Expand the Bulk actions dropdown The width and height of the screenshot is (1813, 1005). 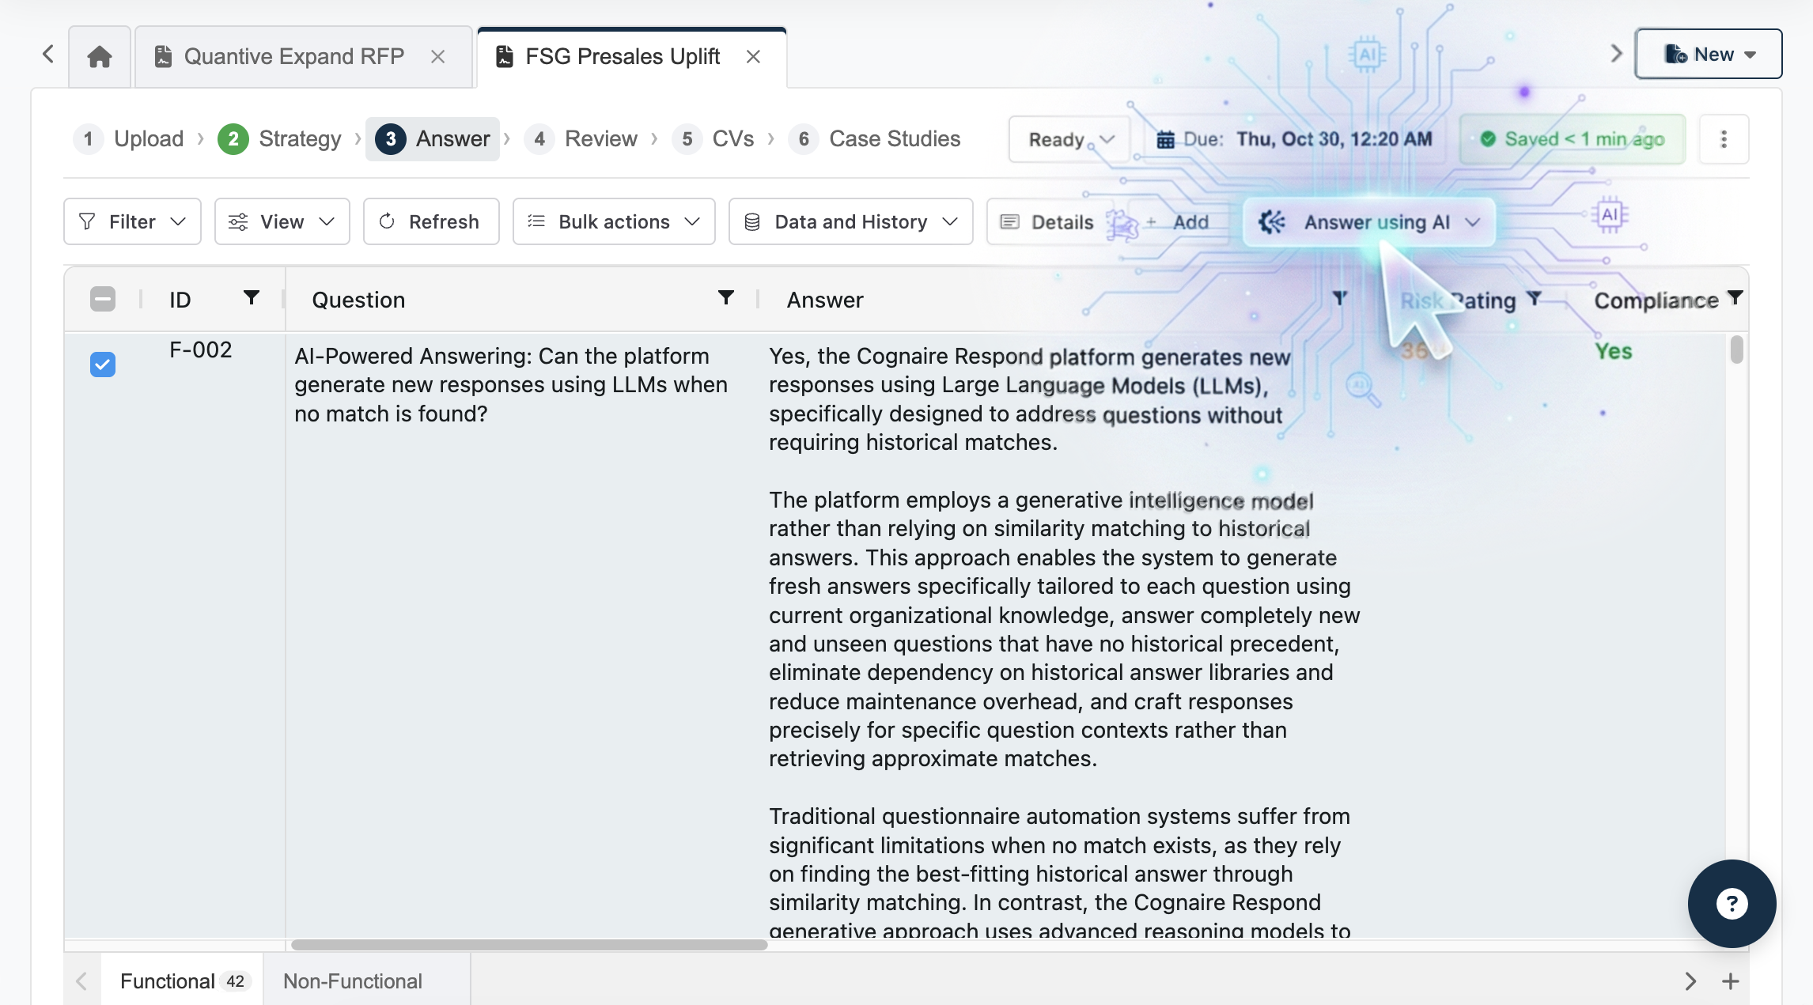point(614,222)
